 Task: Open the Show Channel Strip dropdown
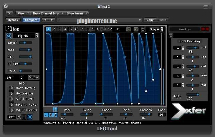coord(48,13)
